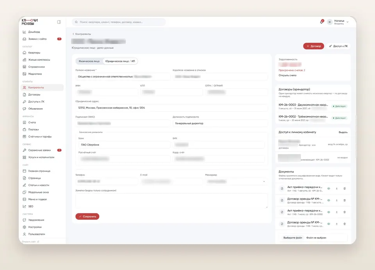
Task: Click the Заметки notes text area
Action: [x=171, y=201]
